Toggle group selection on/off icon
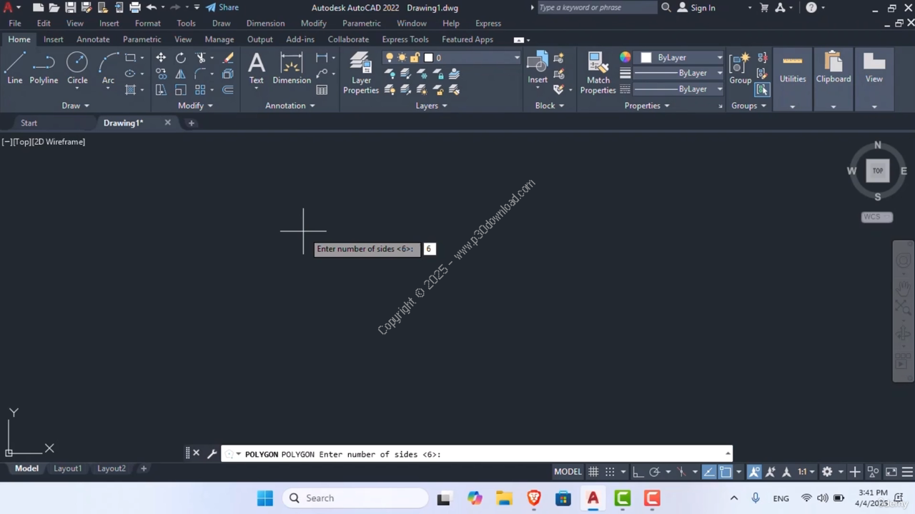This screenshot has height=514, width=915. tap(762, 89)
